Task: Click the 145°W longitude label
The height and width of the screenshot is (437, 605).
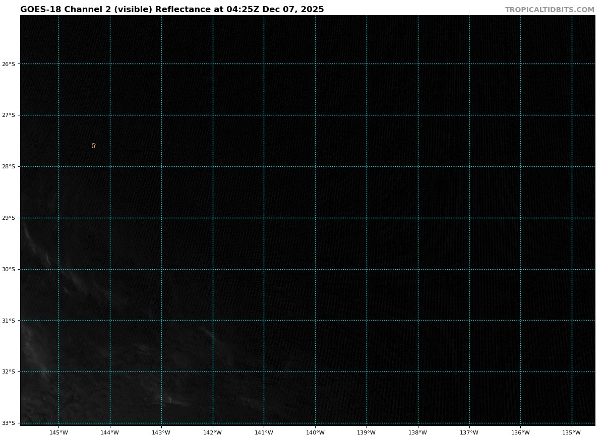Action: (x=59, y=432)
